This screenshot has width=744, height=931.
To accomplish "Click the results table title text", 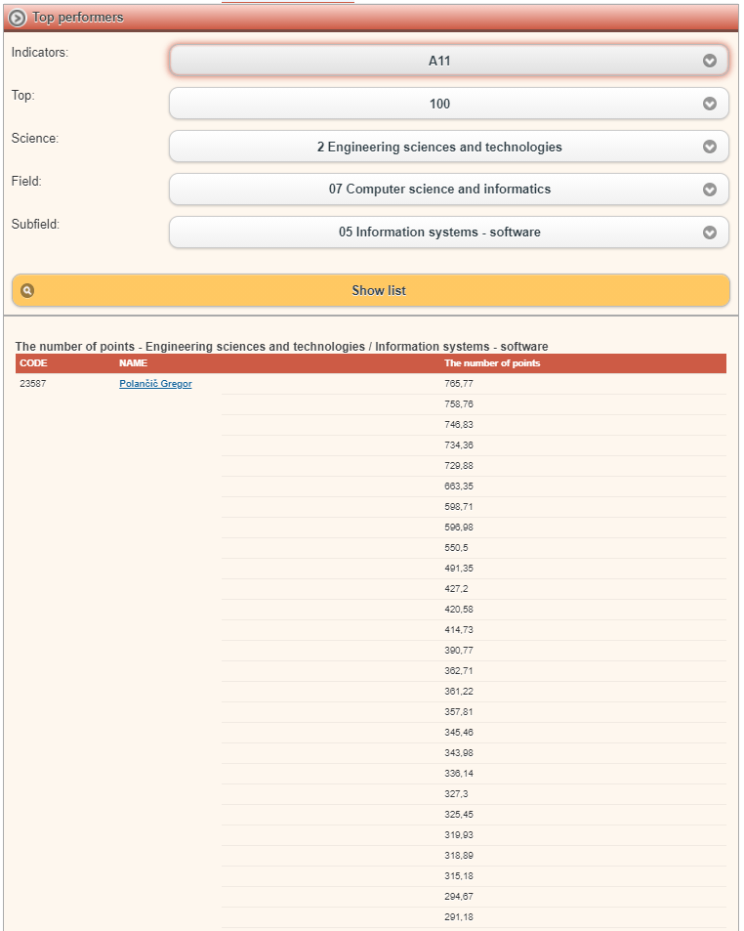I will point(281,347).
